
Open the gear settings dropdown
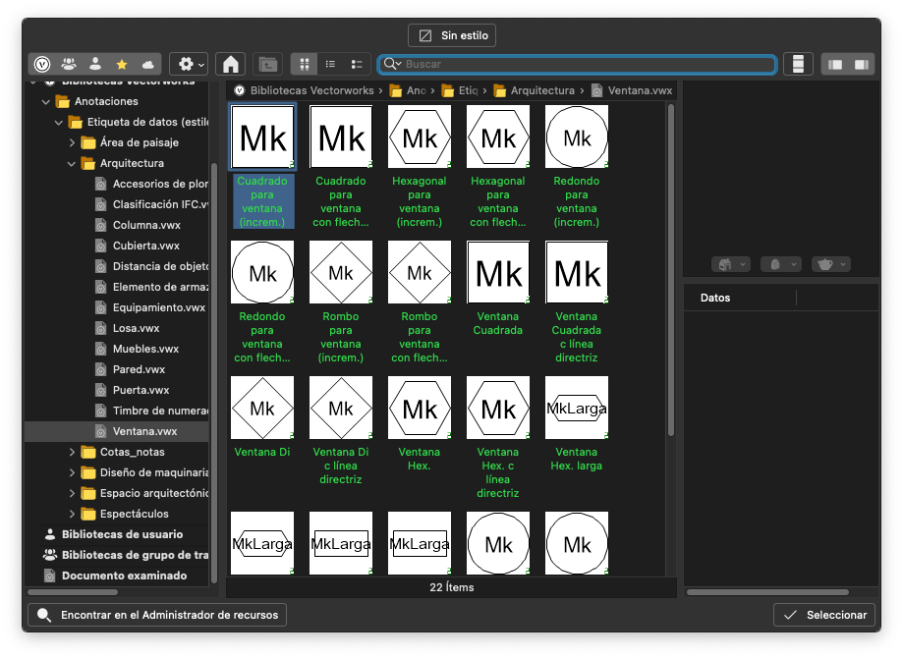(x=188, y=64)
